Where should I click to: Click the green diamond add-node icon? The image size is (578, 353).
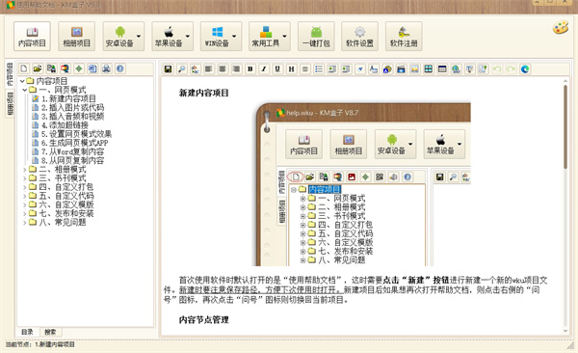(x=79, y=68)
